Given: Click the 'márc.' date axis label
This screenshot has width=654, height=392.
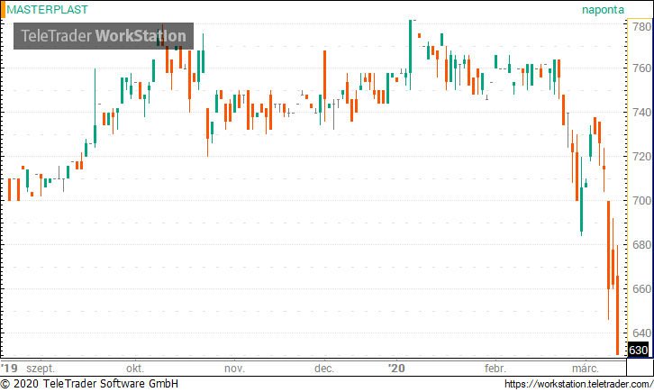Looking at the screenshot, I should (x=586, y=369).
